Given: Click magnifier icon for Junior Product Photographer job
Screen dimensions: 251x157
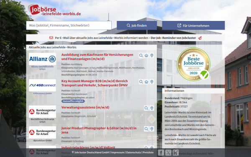Looking at the screenshot, I should click(146, 129).
